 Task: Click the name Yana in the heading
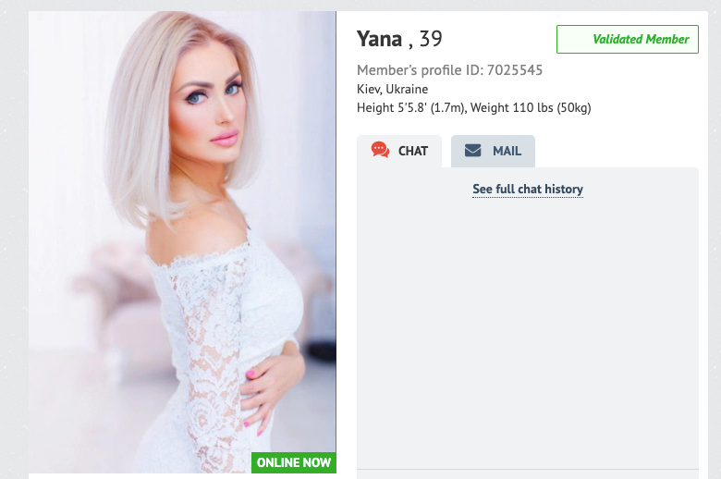click(379, 39)
